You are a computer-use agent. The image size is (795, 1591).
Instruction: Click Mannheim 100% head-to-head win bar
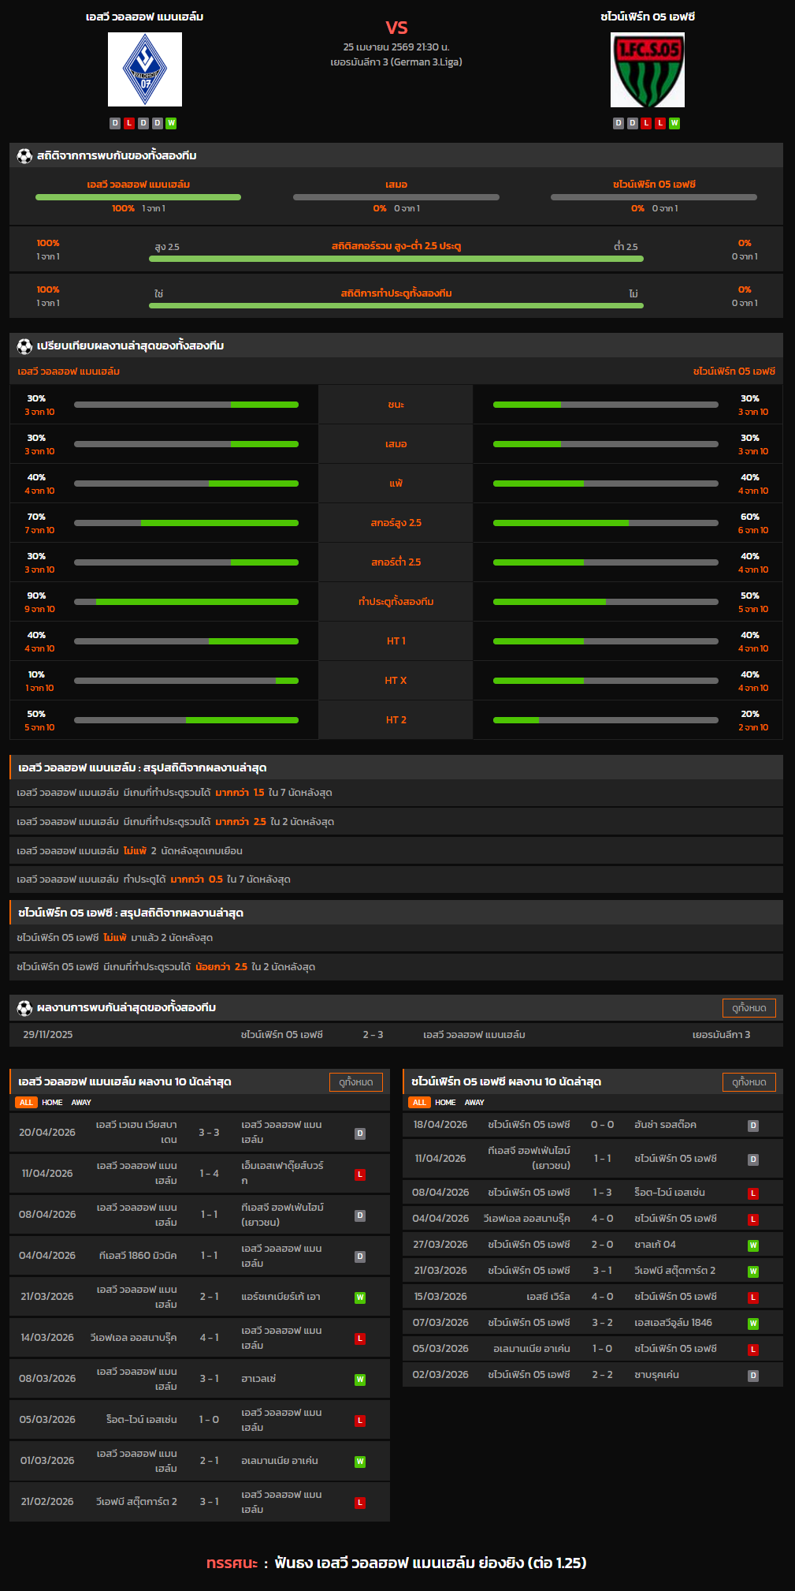(x=138, y=197)
